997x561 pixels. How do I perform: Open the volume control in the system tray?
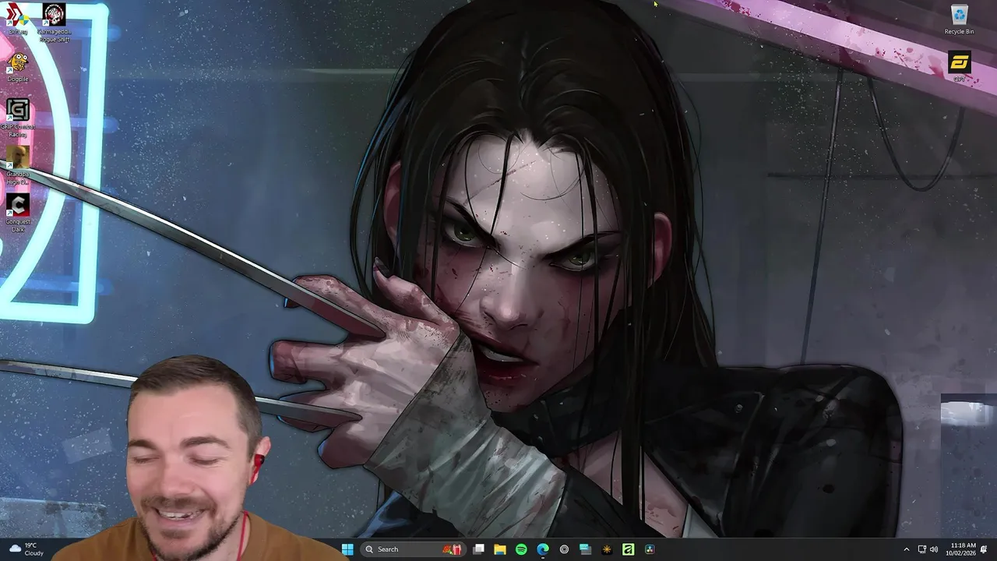pos(934,549)
